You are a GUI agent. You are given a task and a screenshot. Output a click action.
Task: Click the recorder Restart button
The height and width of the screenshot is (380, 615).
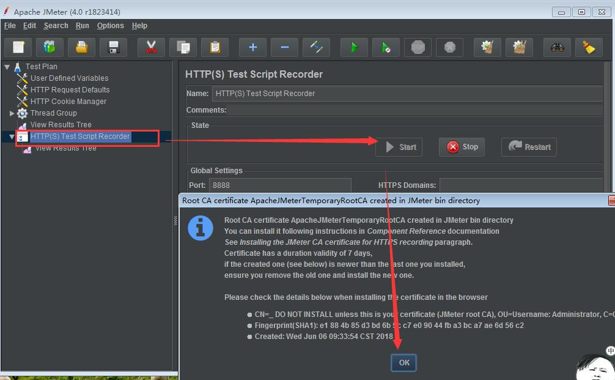[529, 147]
